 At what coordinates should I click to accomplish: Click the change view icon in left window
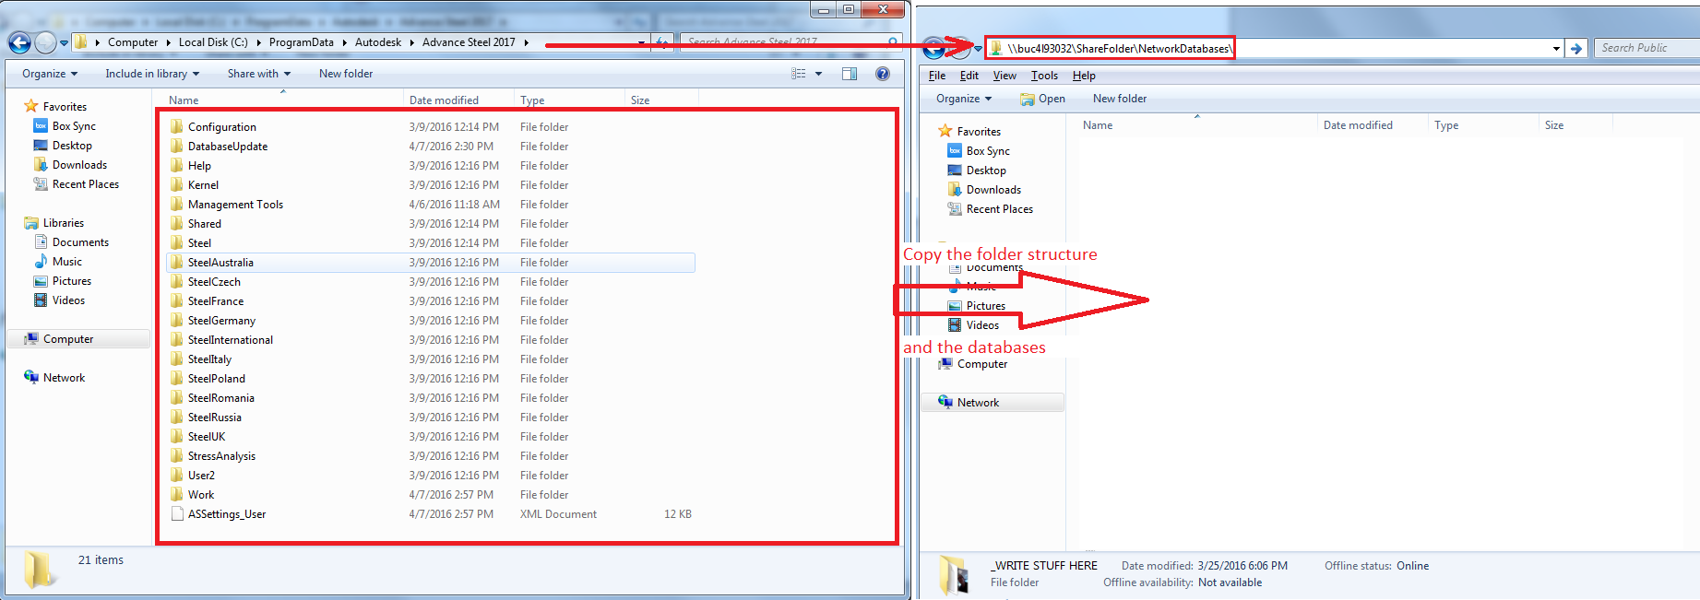[x=799, y=74]
